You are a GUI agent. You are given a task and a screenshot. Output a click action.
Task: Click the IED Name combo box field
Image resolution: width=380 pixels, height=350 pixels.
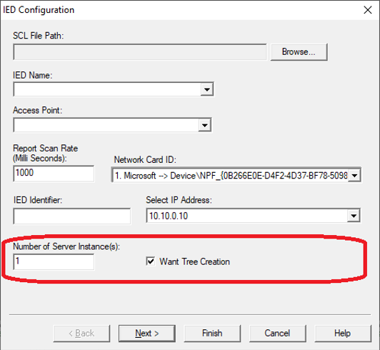[114, 89]
